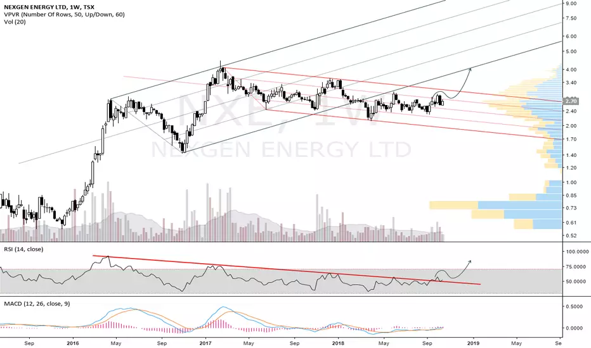Viewport: 591px width, 348px height.
Task: Click the NEXGEN ENERGY LTD, 1W, TSX title
Action: pyautogui.click(x=49, y=7)
